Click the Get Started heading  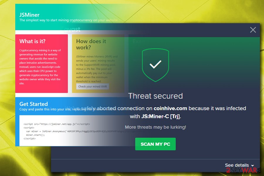point(33,104)
